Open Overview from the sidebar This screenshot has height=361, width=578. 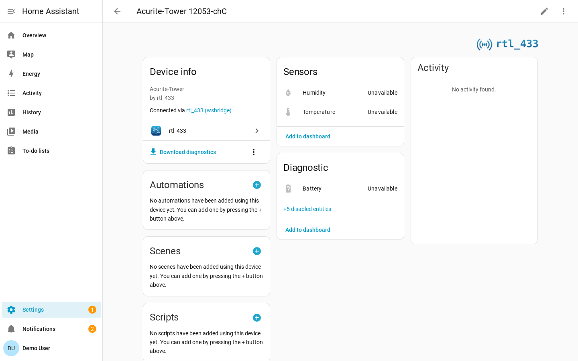coord(51,35)
